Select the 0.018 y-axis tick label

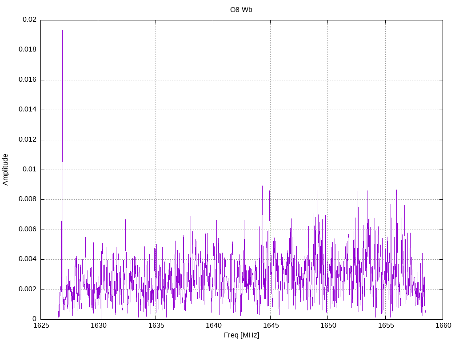28,50
